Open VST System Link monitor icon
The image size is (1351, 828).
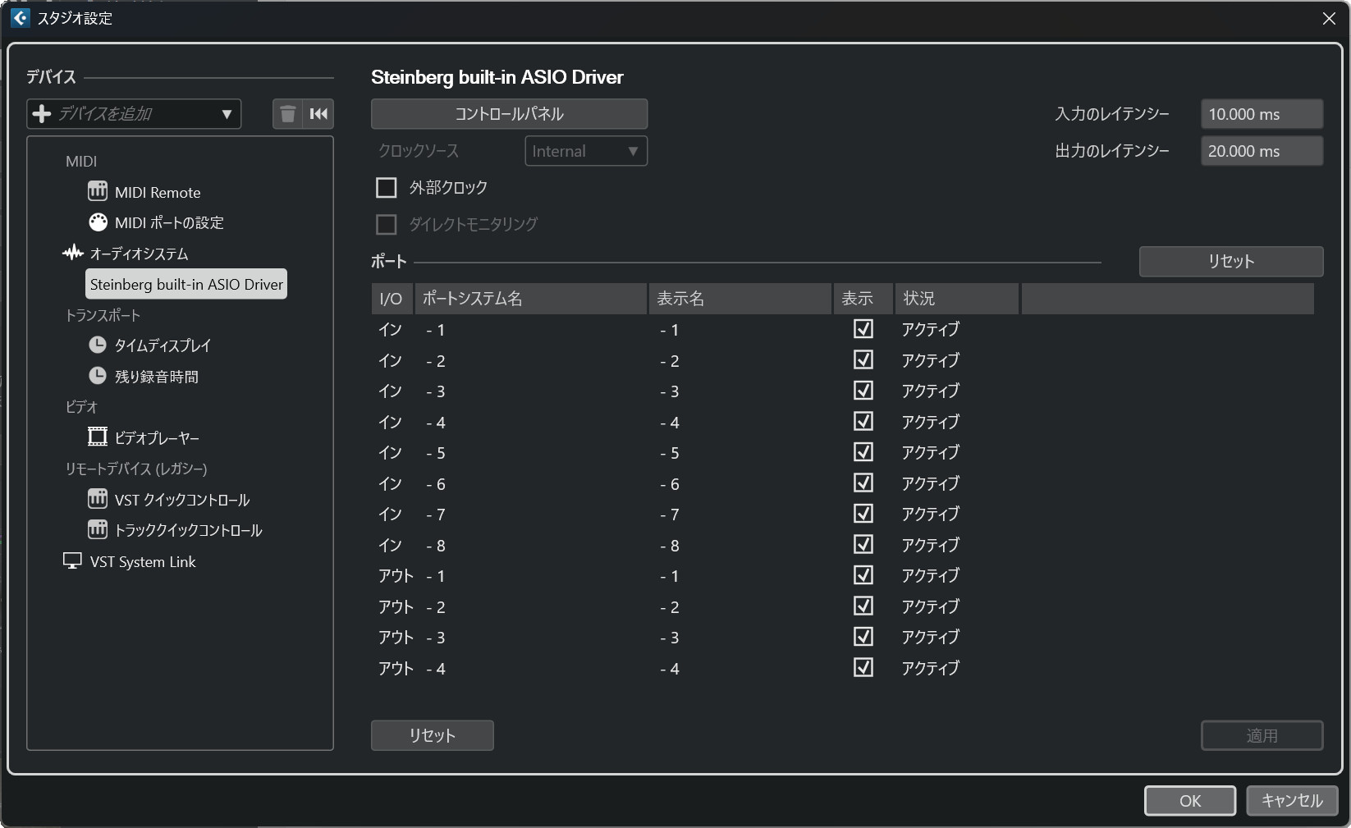[x=72, y=561]
